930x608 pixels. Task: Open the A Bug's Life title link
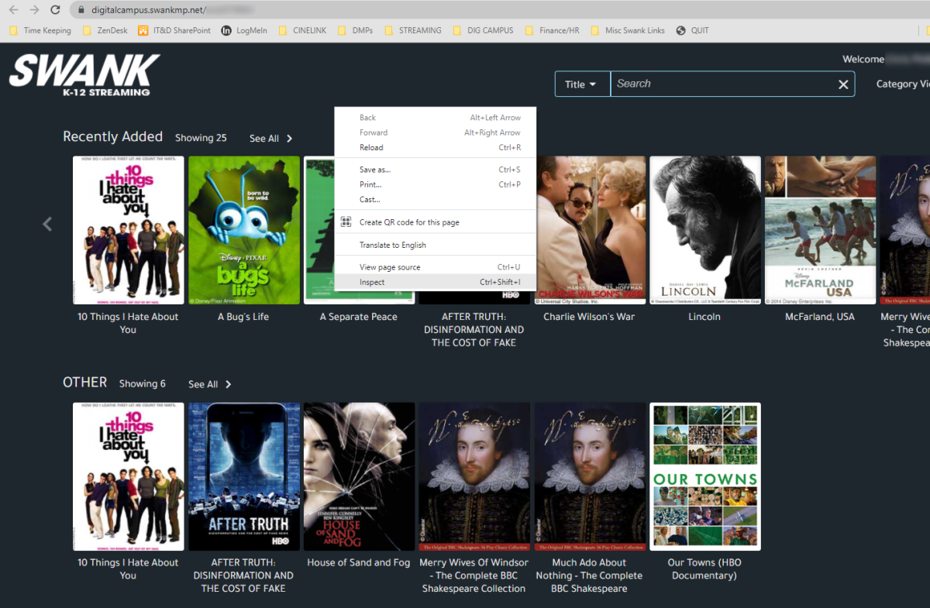(x=243, y=317)
